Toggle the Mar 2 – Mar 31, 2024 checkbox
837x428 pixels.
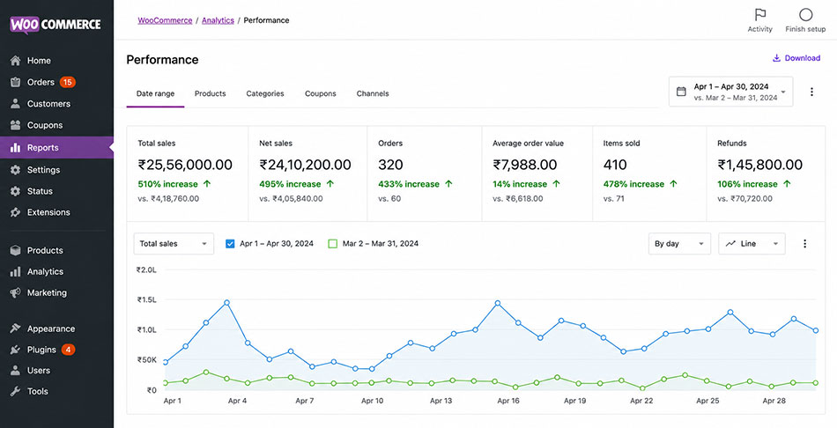[x=332, y=244]
